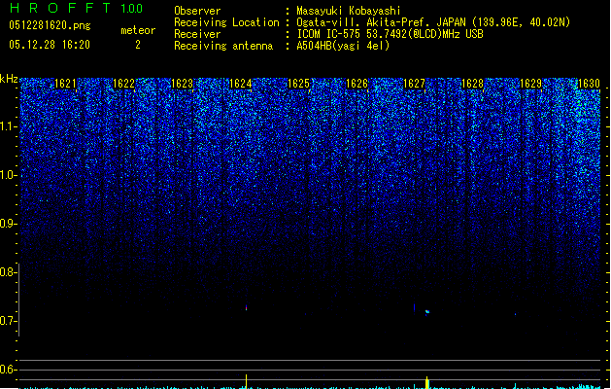Click the yellow amplitude spike below 1627

[427, 382]
